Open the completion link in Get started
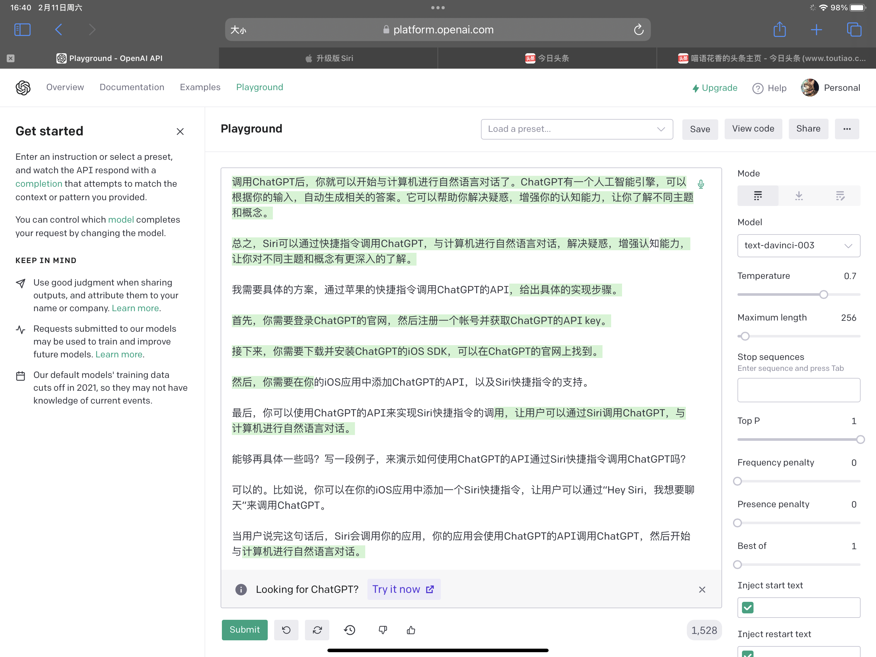 point(39,183)
